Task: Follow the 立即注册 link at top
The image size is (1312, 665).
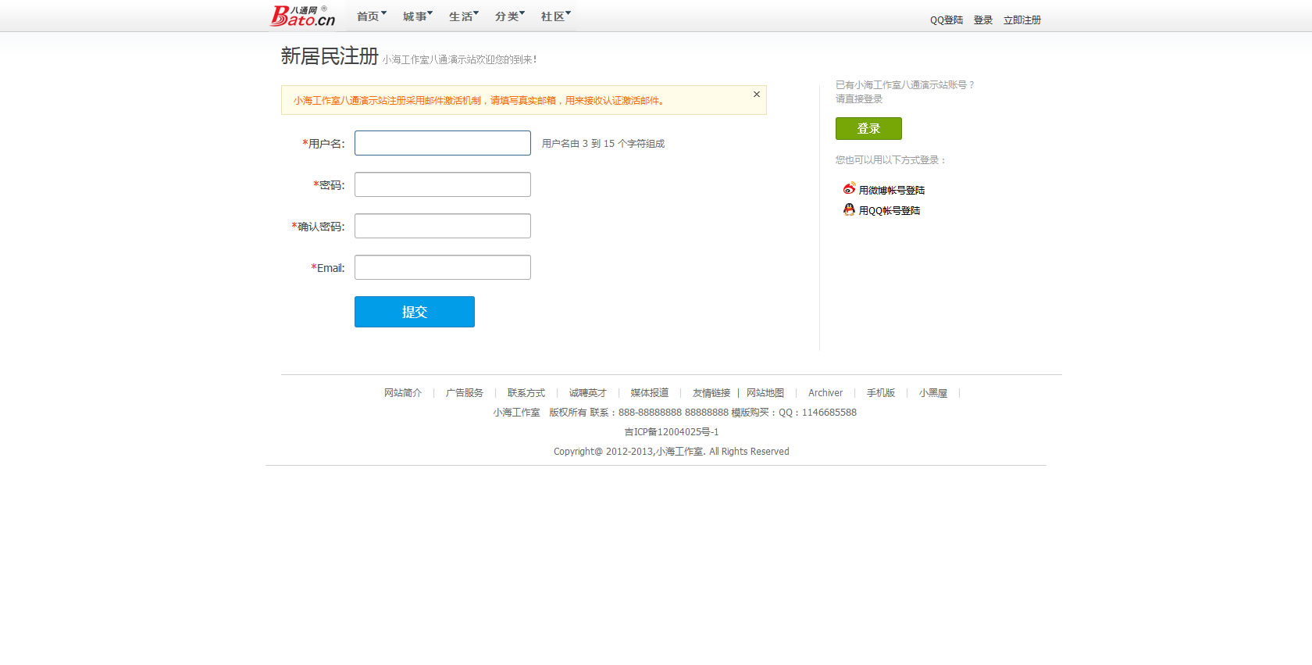Action: [x=1021, y=20]
